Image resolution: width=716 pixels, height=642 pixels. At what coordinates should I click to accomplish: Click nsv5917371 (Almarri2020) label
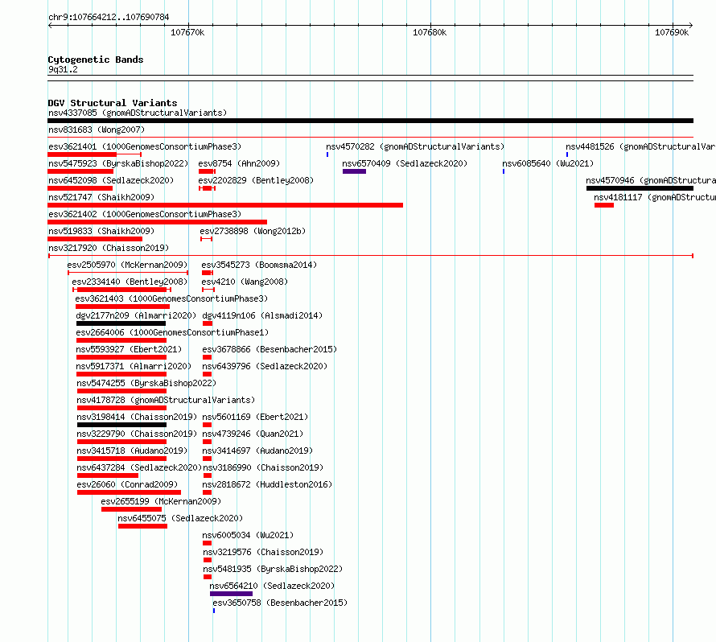pyautogui.click(x=134, y=366)
